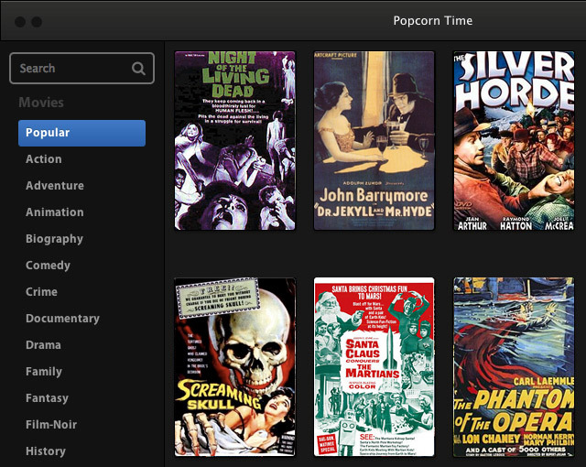The image size is (586, 467).
Task: View Drama movies
Action: [43, 345]
